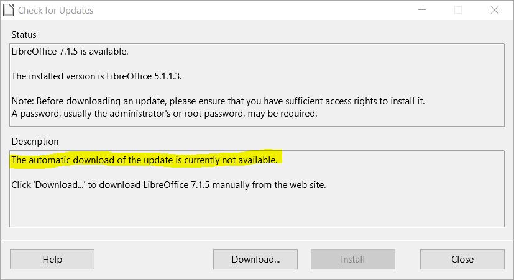Open Help for the update dialog
The width and height of the screenshot is (514, 280).
(52, 260)
